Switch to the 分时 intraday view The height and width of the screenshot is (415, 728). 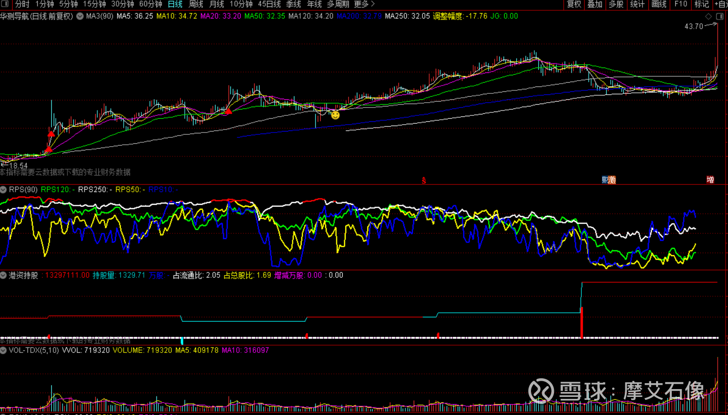(x=22, y=4)
